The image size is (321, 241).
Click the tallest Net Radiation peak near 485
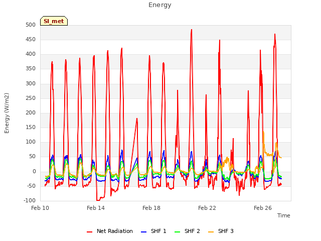(x=192, y=30)
